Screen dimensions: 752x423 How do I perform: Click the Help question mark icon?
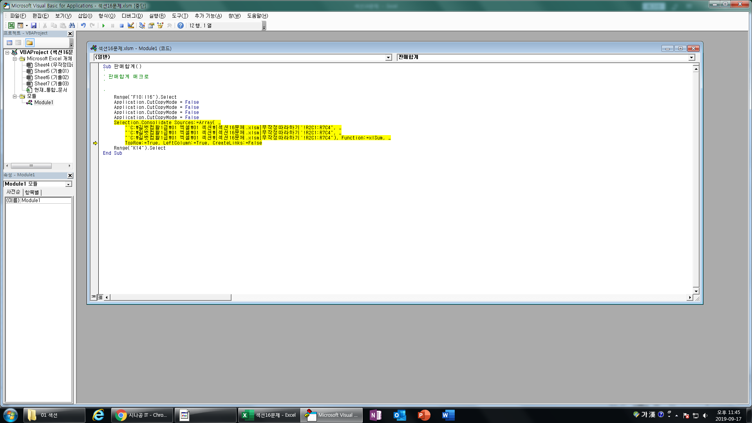pos(180,25)
